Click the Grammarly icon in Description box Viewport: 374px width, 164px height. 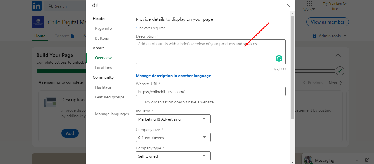(279, 58)
